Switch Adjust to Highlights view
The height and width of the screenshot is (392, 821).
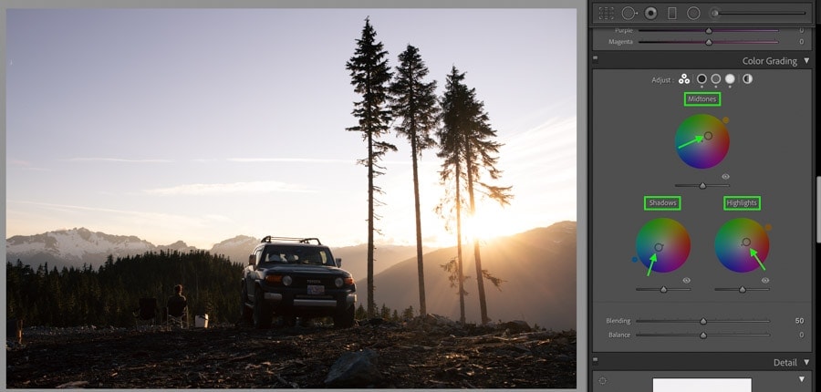pyautogui.click(x=730, y=79)
